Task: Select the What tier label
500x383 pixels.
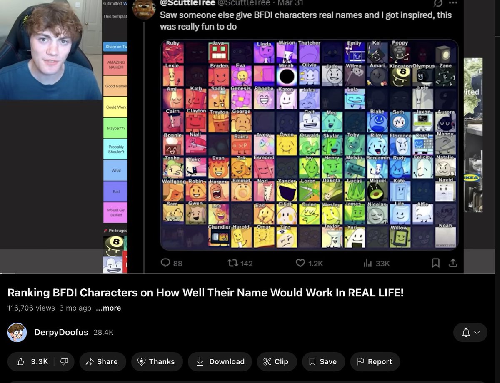Action: [x=115, y=170]
